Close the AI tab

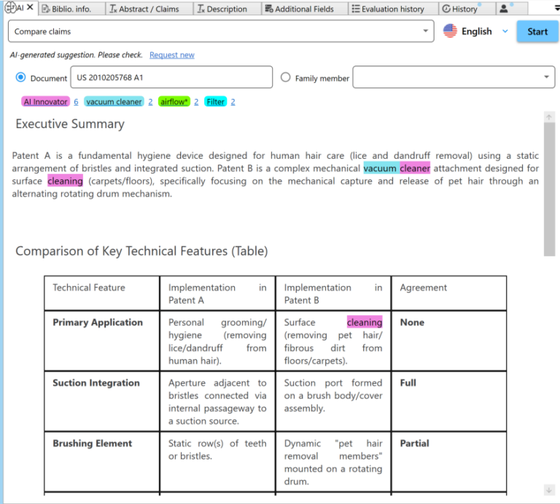[x=30, y=8]
